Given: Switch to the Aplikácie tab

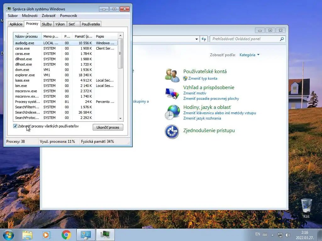Looking at the screenshot, I should point(16,24).
